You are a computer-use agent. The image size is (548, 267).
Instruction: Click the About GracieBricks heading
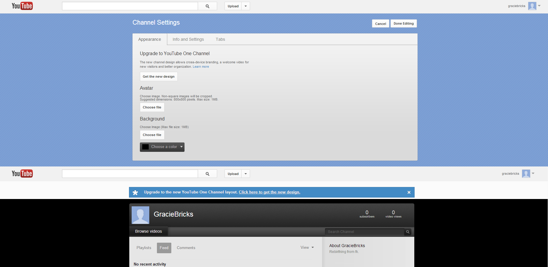(x=347, y=246)
